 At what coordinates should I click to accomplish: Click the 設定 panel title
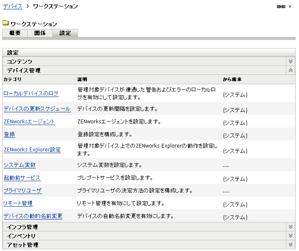pos(13,53)
